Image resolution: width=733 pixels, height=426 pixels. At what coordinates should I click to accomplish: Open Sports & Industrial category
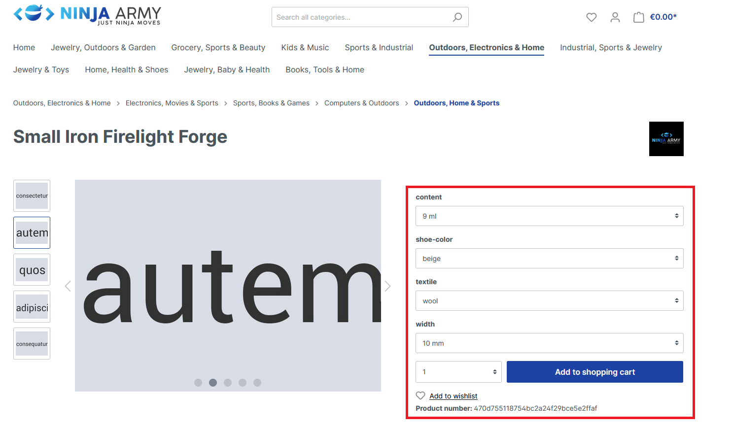coord(379,47)
